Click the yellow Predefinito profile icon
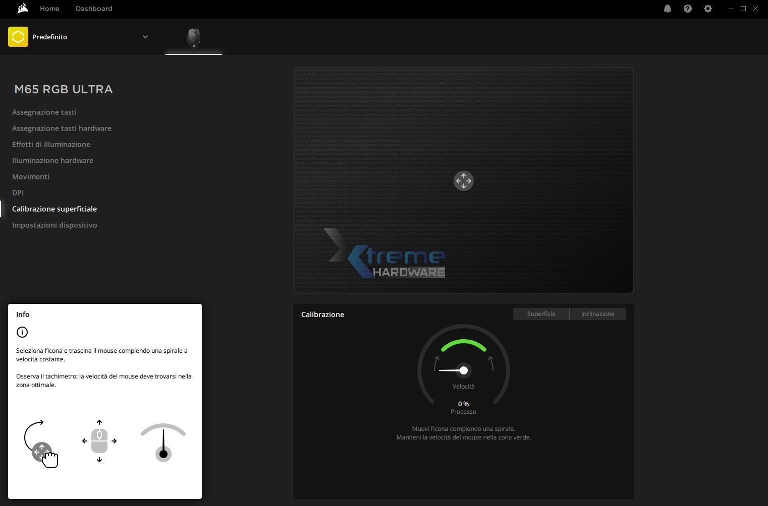The width and height of the screenshot is (768, 506). point(18,37)
